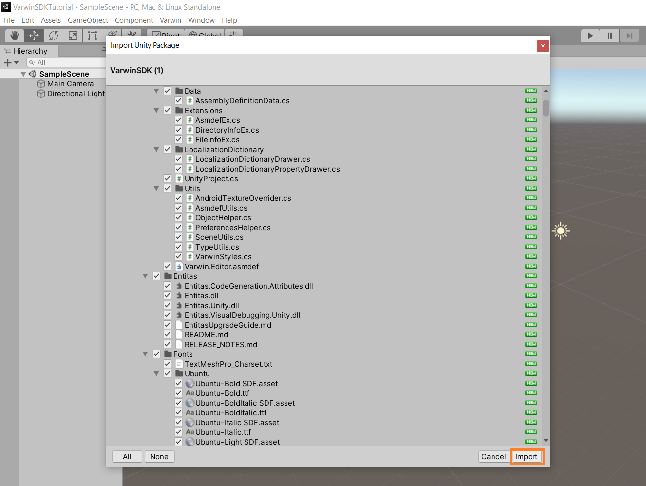Select the Main Camera object
This screenshot has width=646, height=486.
[70, 84]
